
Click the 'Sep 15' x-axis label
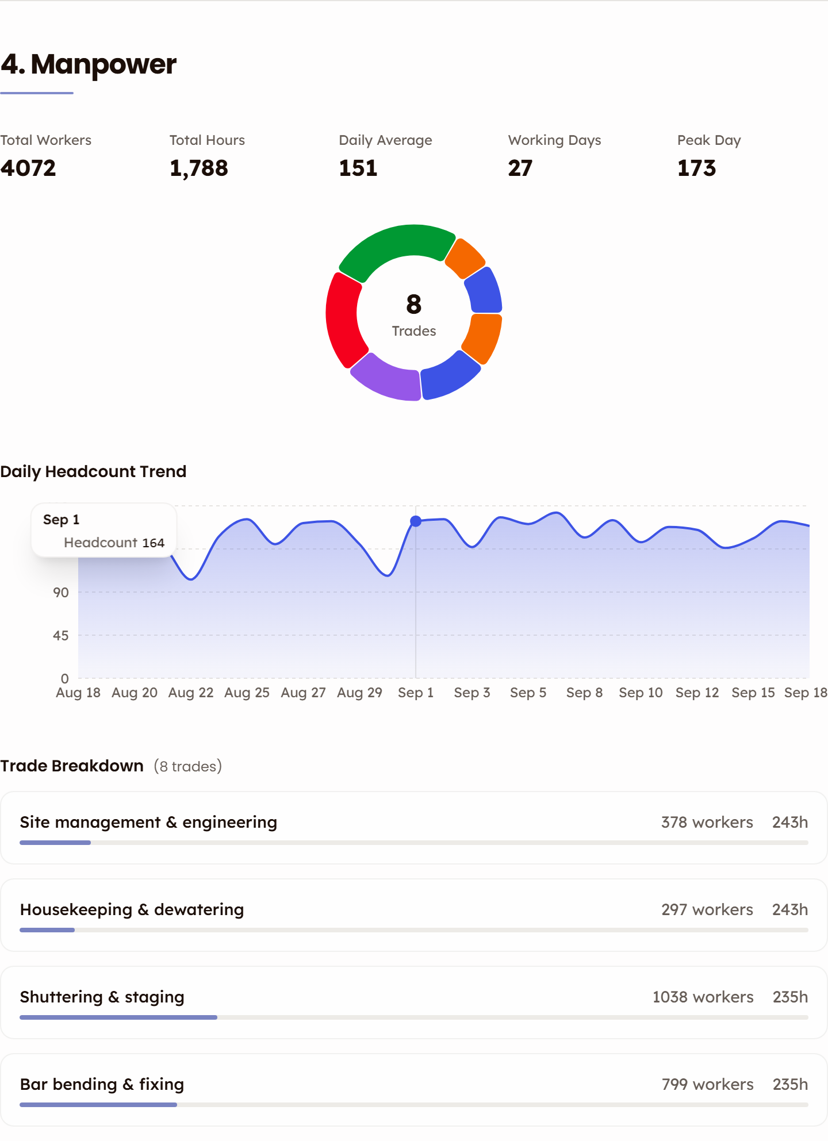753,693
